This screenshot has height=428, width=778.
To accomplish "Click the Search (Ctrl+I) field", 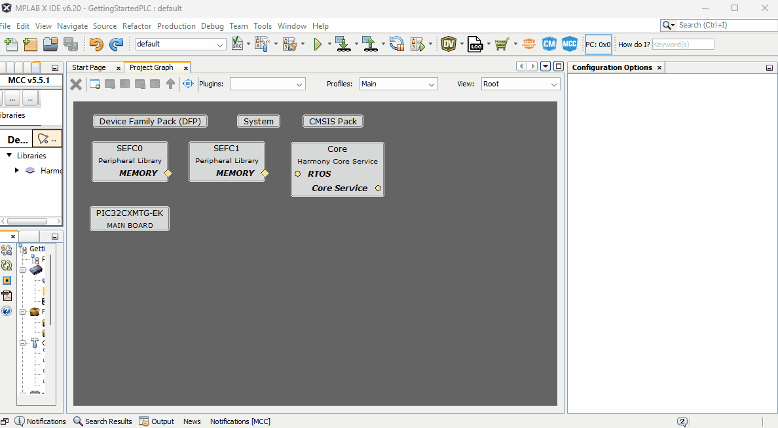I will pos(727,26).
